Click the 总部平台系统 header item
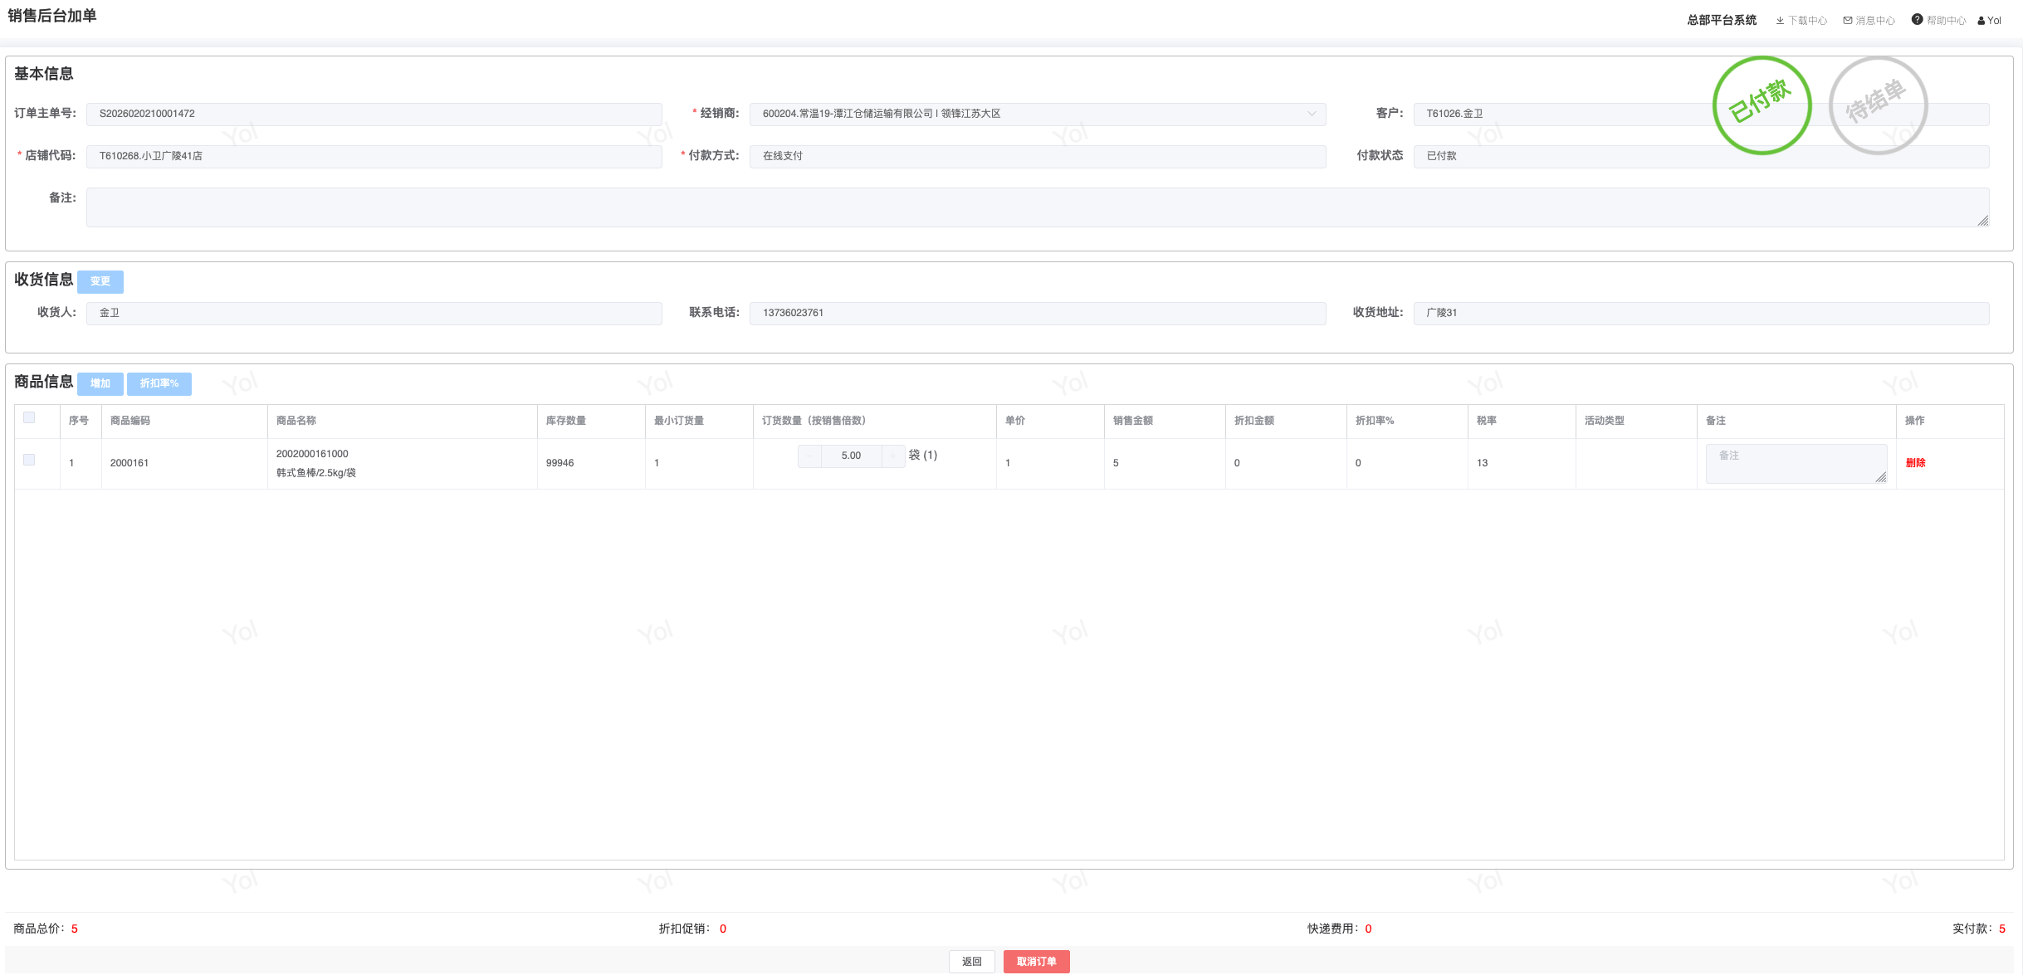This screenshot has width=2023, height=975. coord(1721,20)
